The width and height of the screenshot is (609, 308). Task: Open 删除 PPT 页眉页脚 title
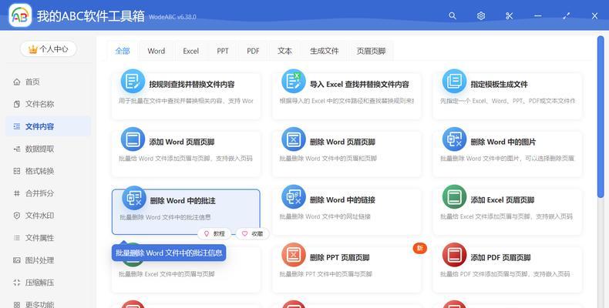coord(339,258)
